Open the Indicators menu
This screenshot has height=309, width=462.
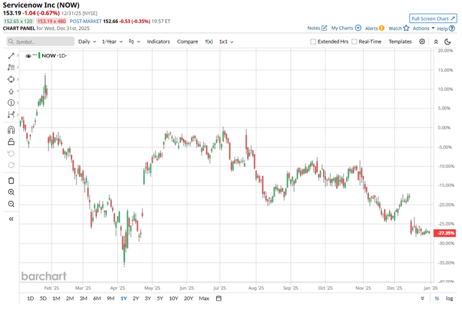pyautogui.click(x=159, y=41)
